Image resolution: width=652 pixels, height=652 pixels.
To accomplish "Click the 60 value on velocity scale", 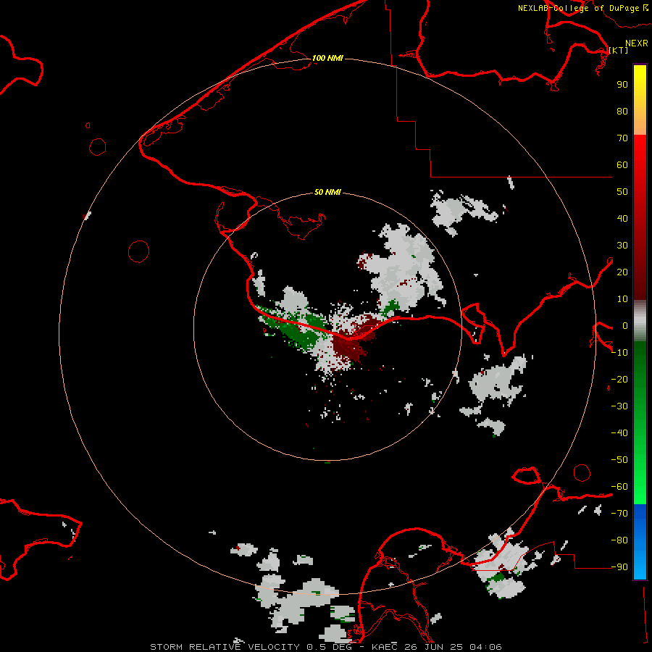I will [622, 165].
